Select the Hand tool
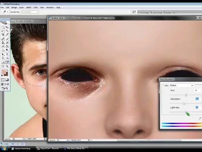Screen dimensions: 202x152 (3, 66)
